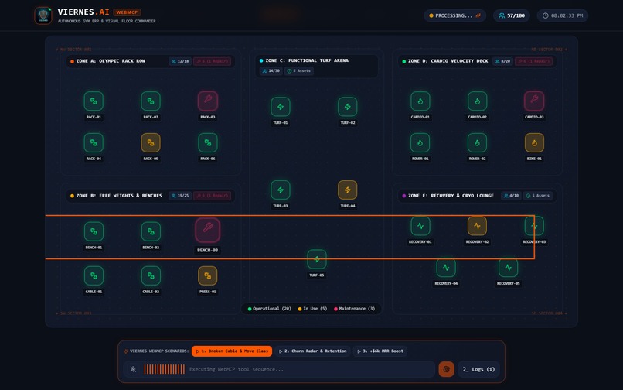Select the RACK-04 equipment icon
Viewport: 623px width, 390px height.
click(94, 142)
